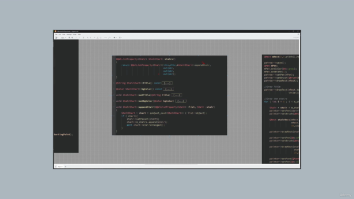This screenshot has width=354, height=199.
Task: Open the sidebar view toggle dropdown
Action: point(56,38)
